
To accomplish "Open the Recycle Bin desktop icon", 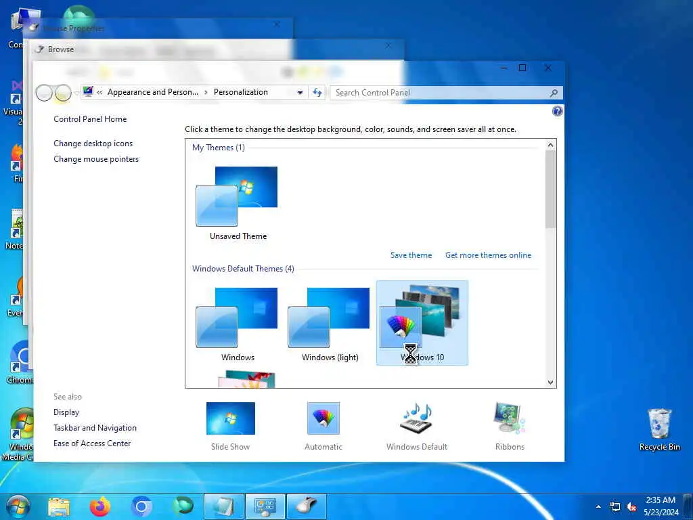I will 659,429.
